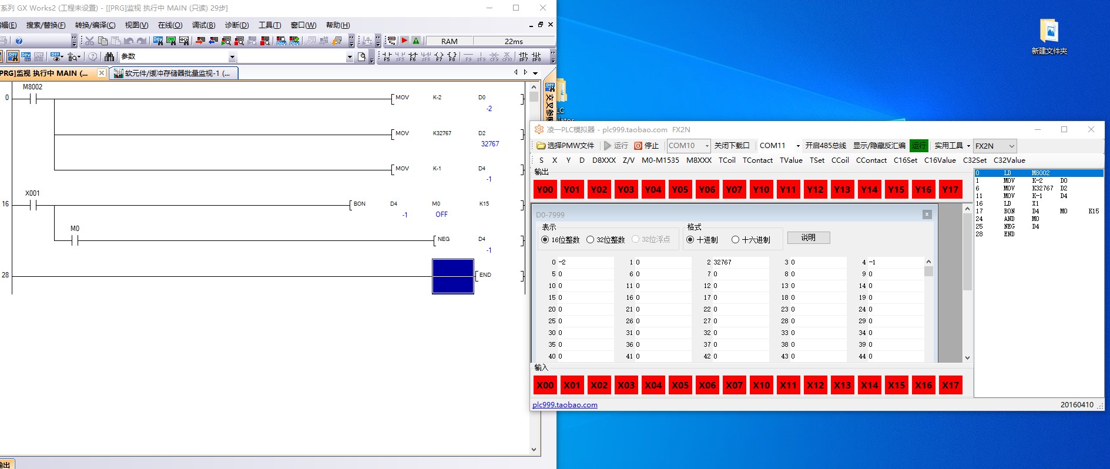Viewport: 1110px width, 469px height.
Task: Click the Cut scissors icon in toolbar
Action: tap(89, 41)
